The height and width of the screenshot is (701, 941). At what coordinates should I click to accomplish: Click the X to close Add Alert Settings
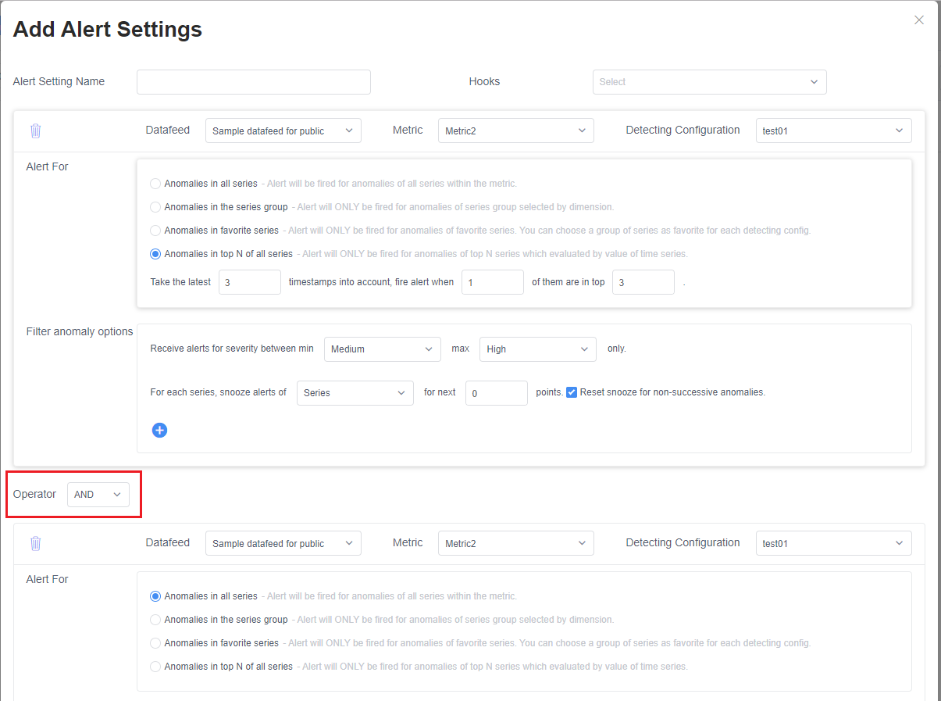(x=918, y=20)
